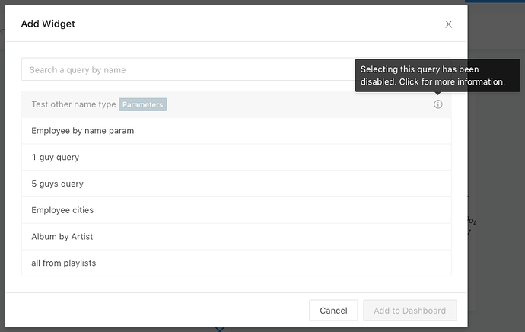
Task: Select the Employee cities query
Action: pyautogui.click(x=237, y=210)
